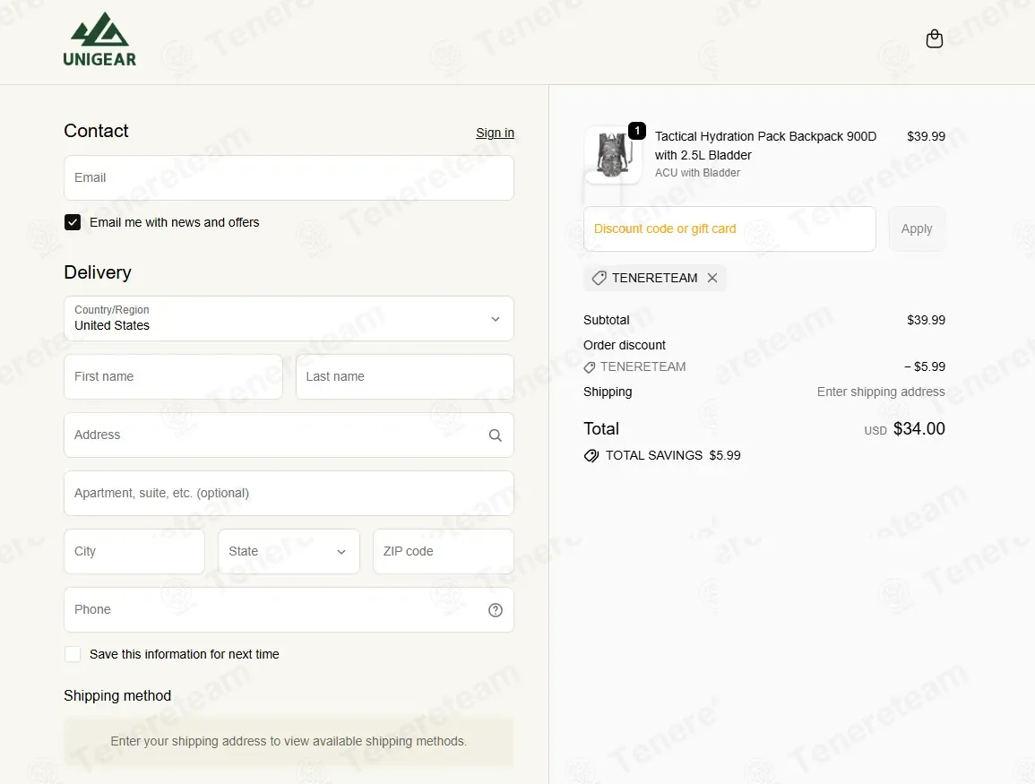Focus the Last name field
Viewport: 1035px width, 784px height.
[x=405, y=377]
